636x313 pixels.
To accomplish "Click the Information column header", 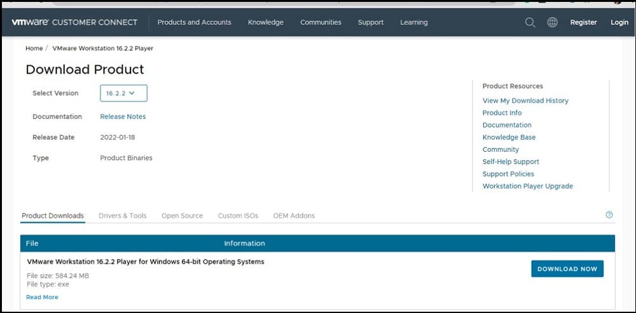I will coord(245,243).
